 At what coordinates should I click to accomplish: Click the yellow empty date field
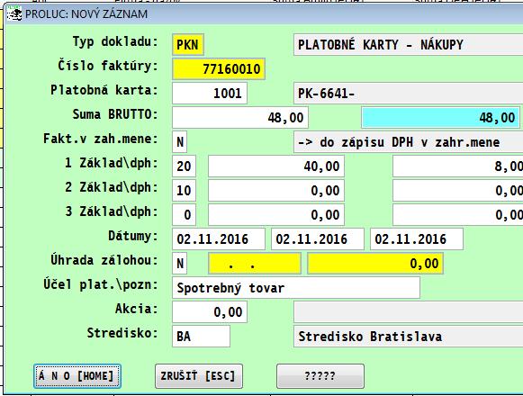point(255,263)
